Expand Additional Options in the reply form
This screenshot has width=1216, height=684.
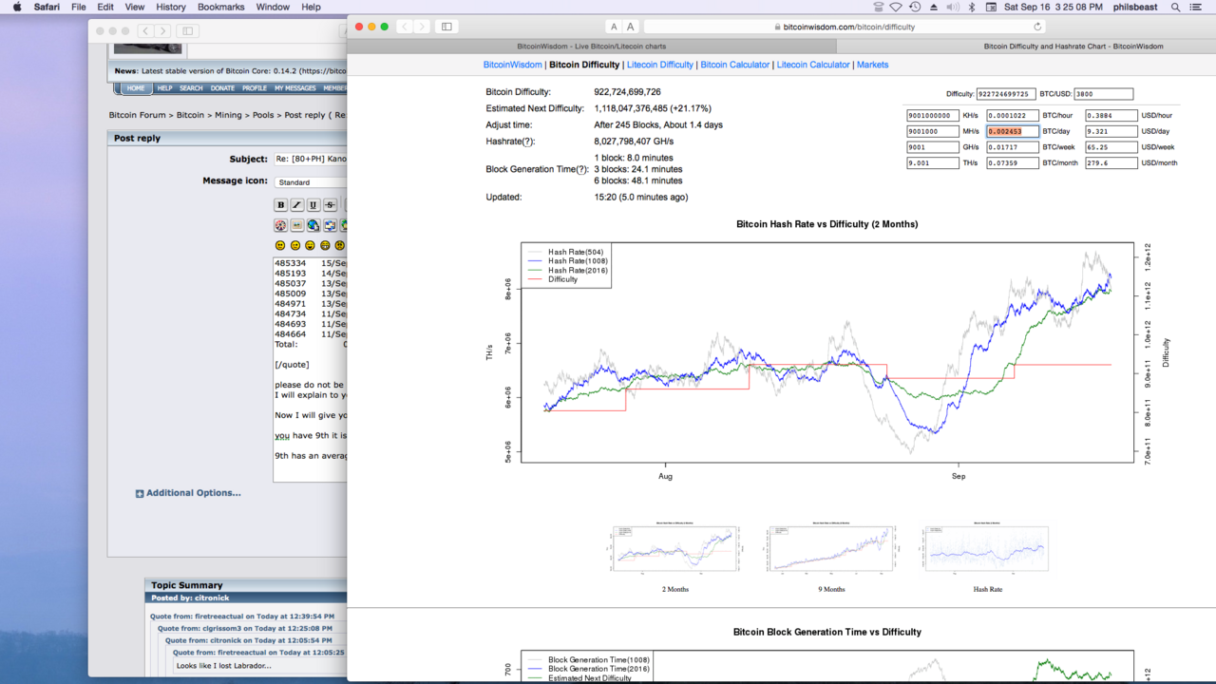(x=188, y=493)
